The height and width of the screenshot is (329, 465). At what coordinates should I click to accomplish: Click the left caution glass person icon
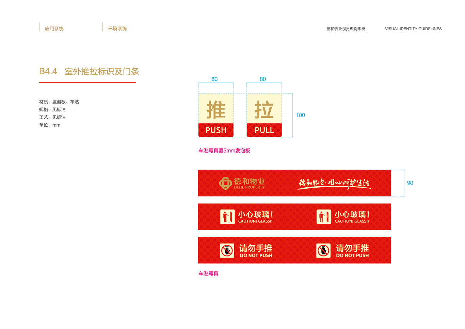tap(227, 217)
